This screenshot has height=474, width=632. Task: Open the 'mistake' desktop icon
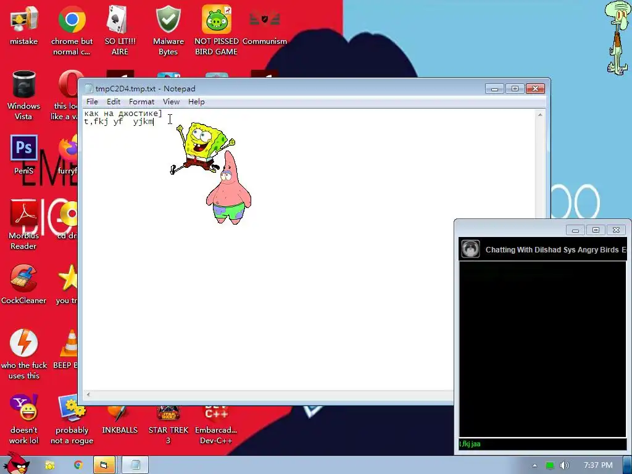click(x=24, y=25)
